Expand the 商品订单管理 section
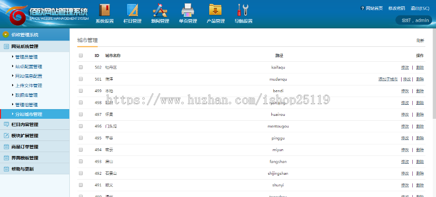 (35, 147)
